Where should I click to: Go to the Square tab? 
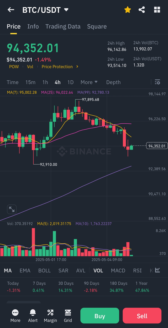[x=97, y=27]
